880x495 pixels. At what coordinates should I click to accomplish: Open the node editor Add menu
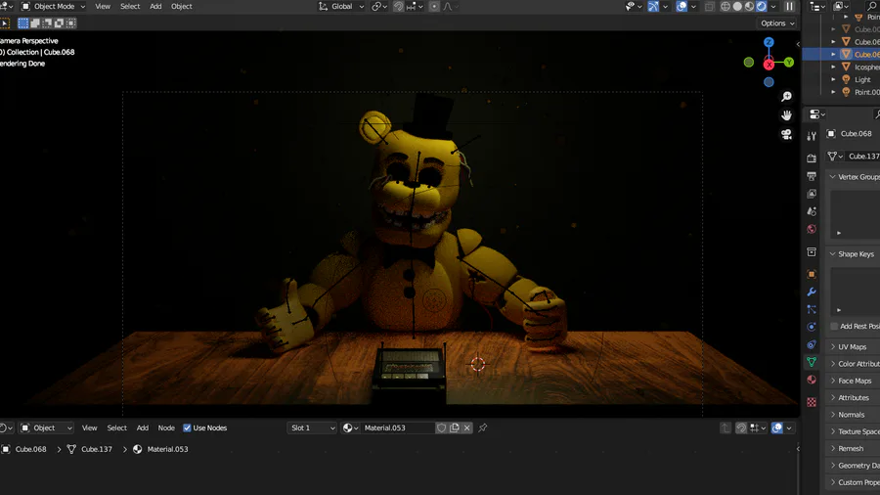pos(143,428)
